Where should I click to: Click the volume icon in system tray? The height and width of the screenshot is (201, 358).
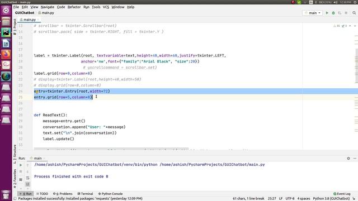(336, 2)
